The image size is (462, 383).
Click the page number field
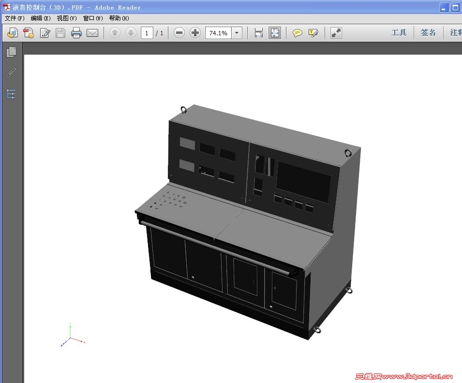tap(147, 33)
